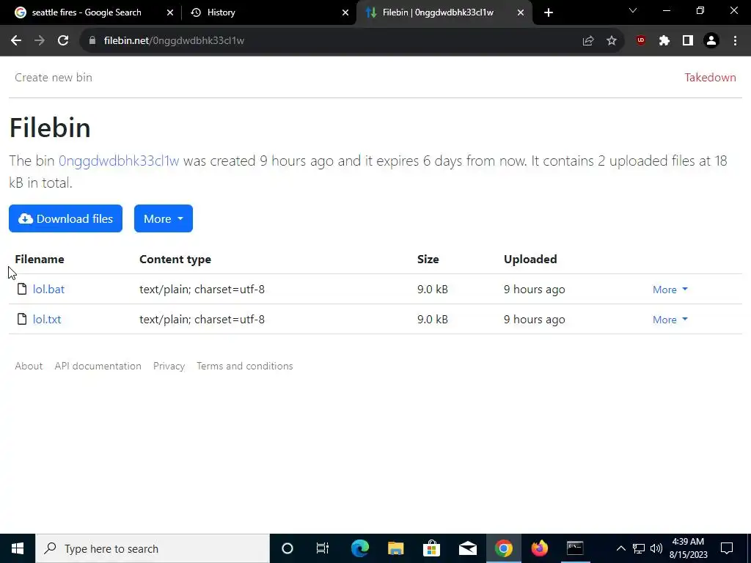Open the lol.txt file link
The width and height of the screenshot is (751, 563).
click(47, 320)
